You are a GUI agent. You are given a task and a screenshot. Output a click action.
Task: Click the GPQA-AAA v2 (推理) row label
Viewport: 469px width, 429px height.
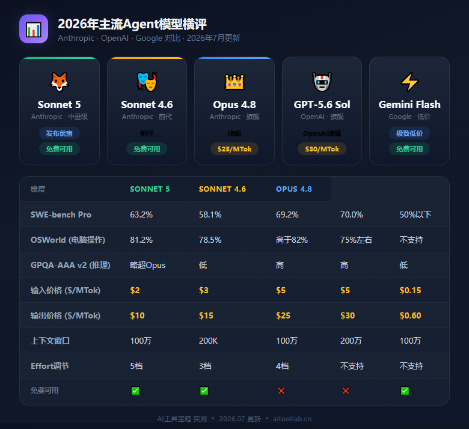[70, 265]
